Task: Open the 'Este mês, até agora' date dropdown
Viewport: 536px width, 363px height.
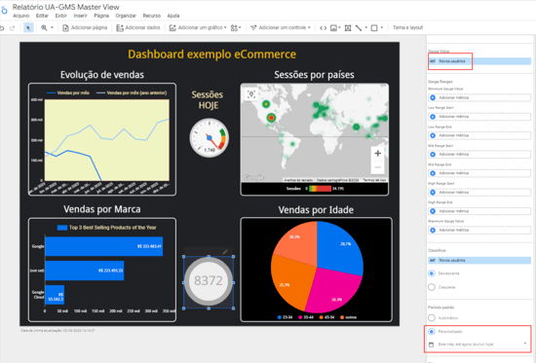Action: 479,344
